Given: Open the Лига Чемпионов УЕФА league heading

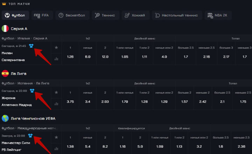Looking at the screenshot, I should [33, 118].
